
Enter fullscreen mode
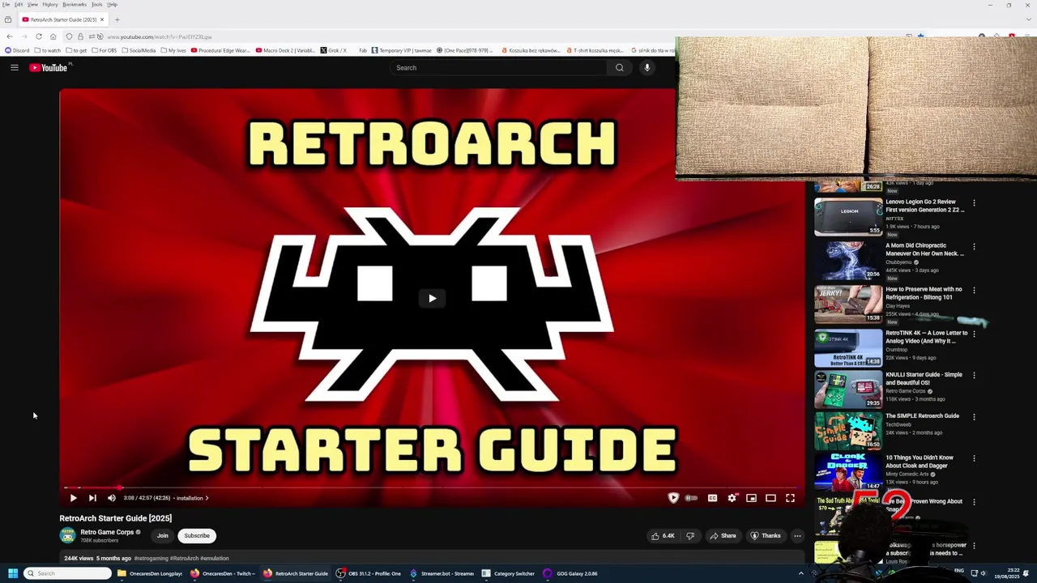pyautogui.click(x=791, y=498)
